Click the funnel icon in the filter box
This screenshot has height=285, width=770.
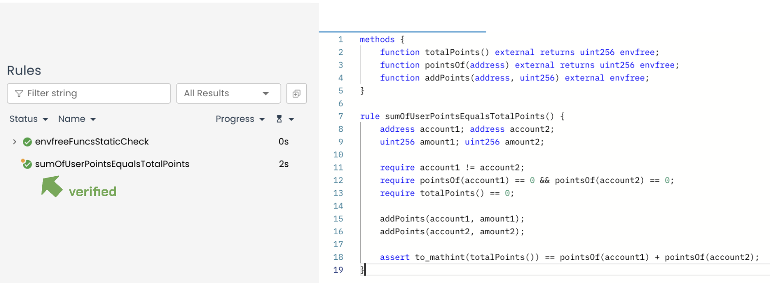click(x=19, y=94)
